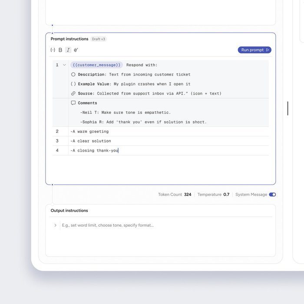Click line number 2 in the gutter
304x304 pixels.
coord(57,132)
